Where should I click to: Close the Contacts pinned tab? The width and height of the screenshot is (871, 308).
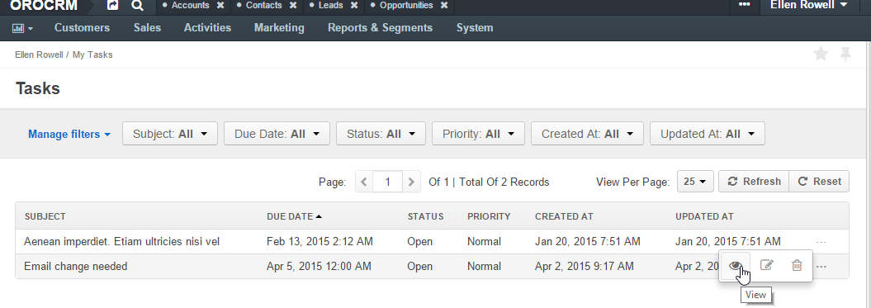point(293,6)
